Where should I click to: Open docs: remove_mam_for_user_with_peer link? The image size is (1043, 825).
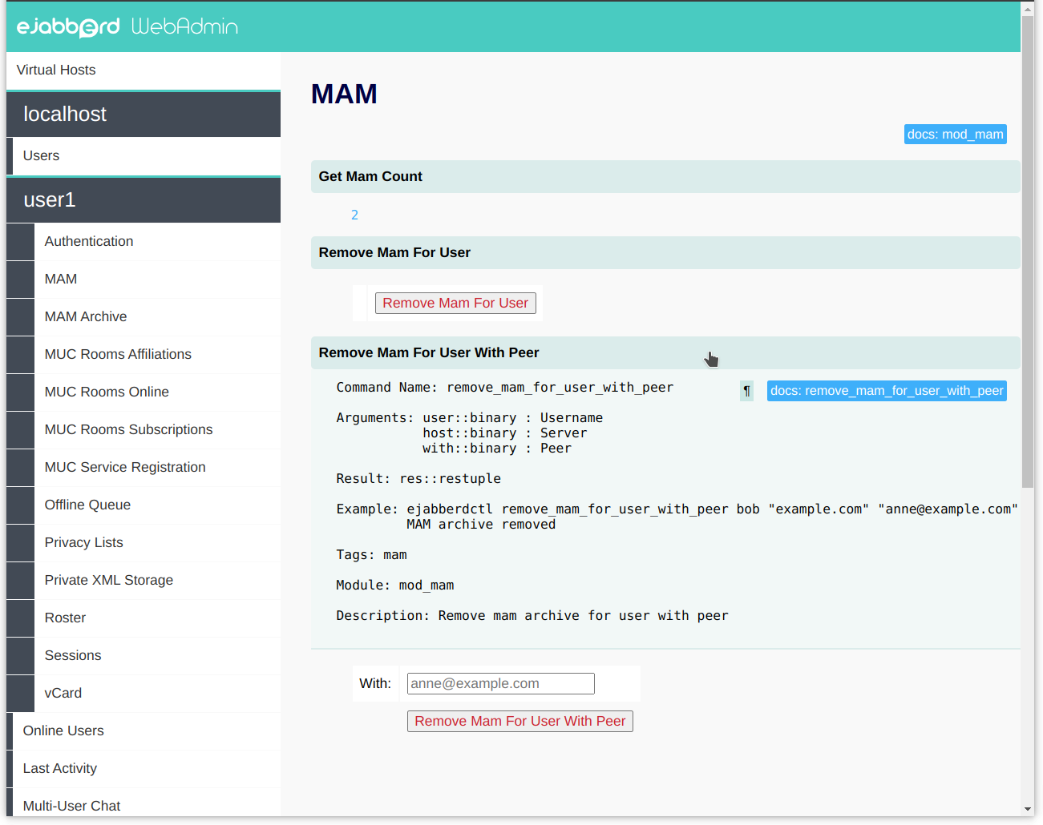pyautogui.click(x=887, y=391)
